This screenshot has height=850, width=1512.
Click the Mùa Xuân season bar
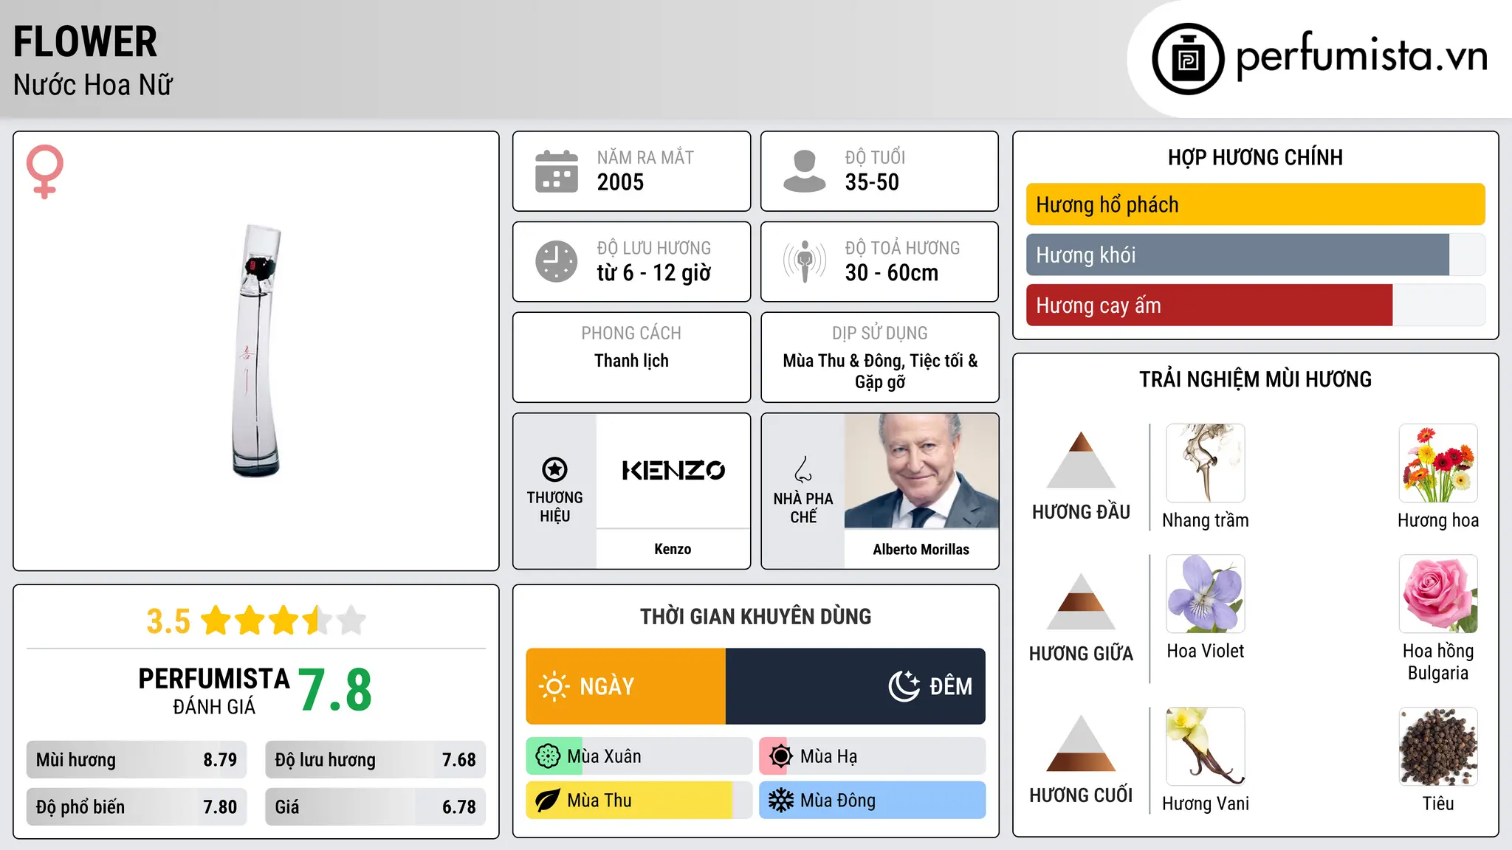(x=639, y=756)
